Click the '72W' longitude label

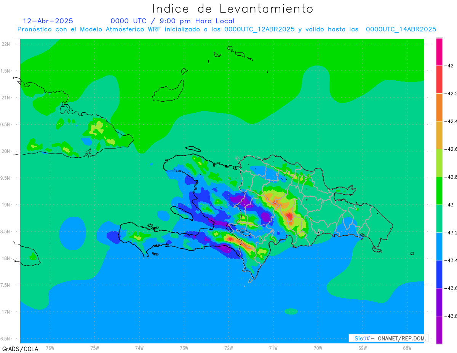pyautogui.click(x=228, y=348)
